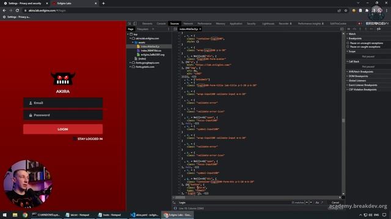Go to previous search match
391x219 pixels.
tap(307, 203)
